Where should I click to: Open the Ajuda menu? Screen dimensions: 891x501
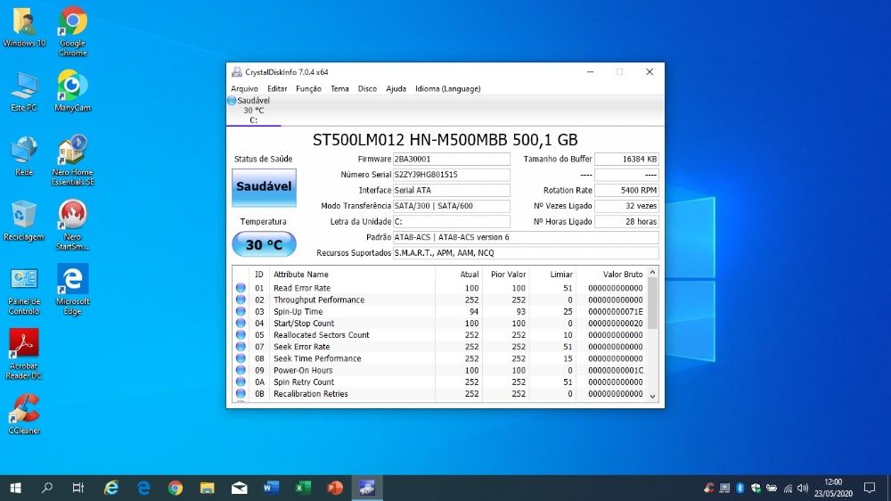(x=396, y=89)
